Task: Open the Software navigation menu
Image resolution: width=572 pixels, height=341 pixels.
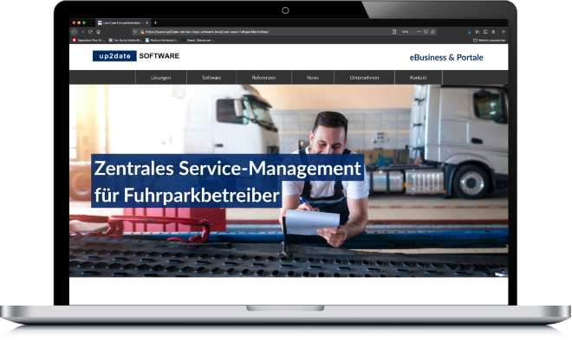Action: [211, 78]
